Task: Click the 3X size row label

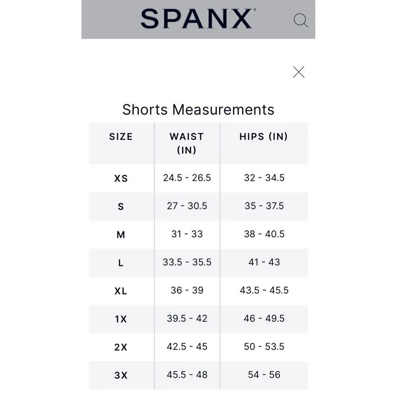Action: pos(121,375)
